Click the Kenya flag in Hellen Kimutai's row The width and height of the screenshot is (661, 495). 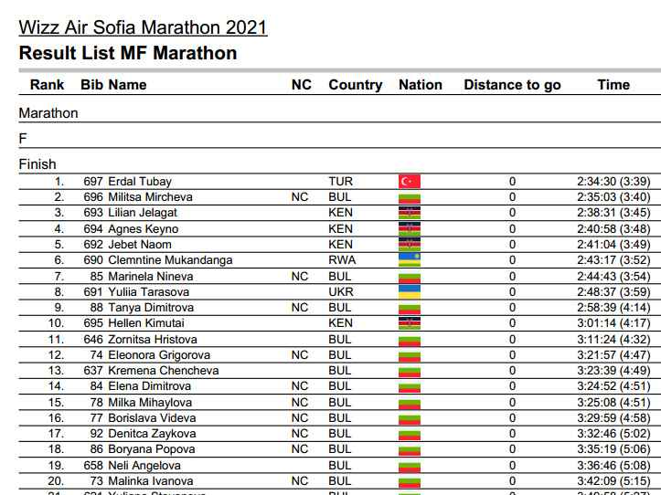click(x=410, y=322)
